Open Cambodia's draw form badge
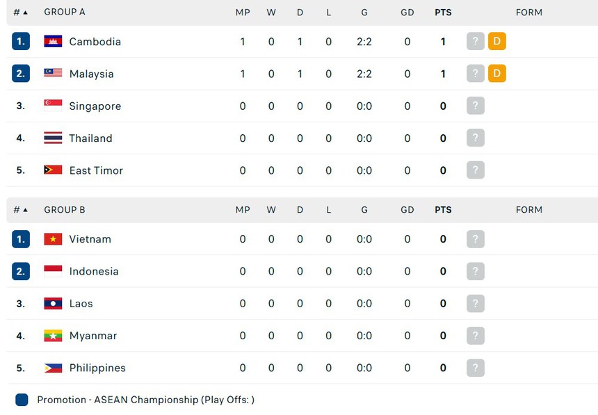Screen dimensions: 598x415 point(496,42)
